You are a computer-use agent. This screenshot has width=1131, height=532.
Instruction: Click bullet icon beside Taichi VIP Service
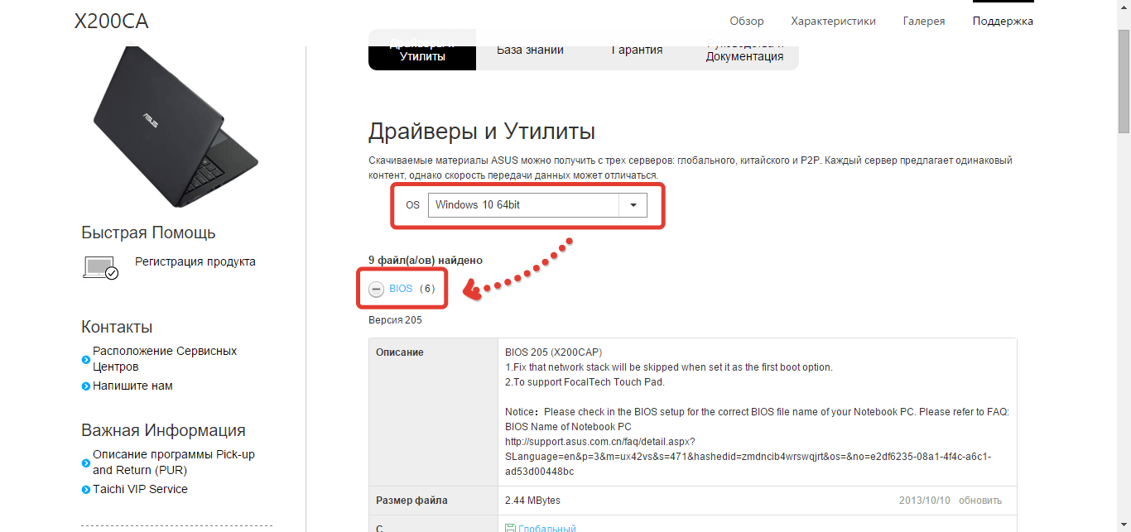click(x=86, y=490)
